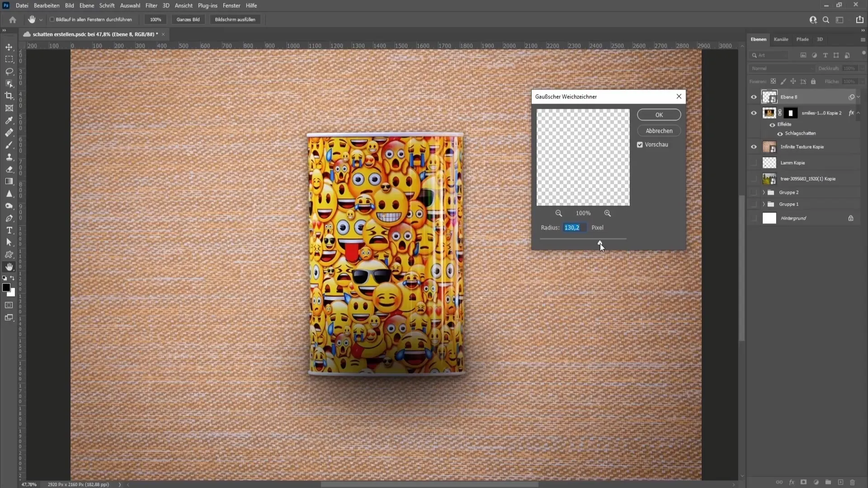Collapse effects of smilies Kopie 2 layer
This screenshot has width=868, height=488.
859,113
